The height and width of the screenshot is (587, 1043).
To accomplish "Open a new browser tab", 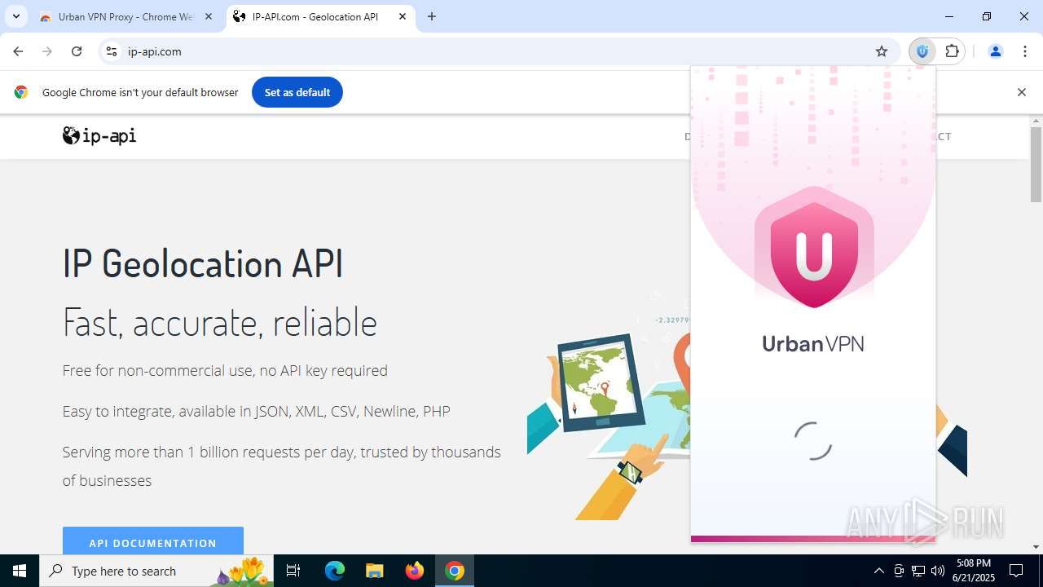I will pyautogui.click(x=432, y=16).
